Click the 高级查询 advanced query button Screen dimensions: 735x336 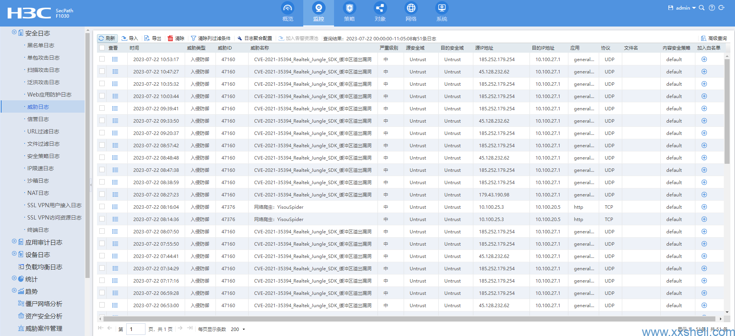click(714, 38)
